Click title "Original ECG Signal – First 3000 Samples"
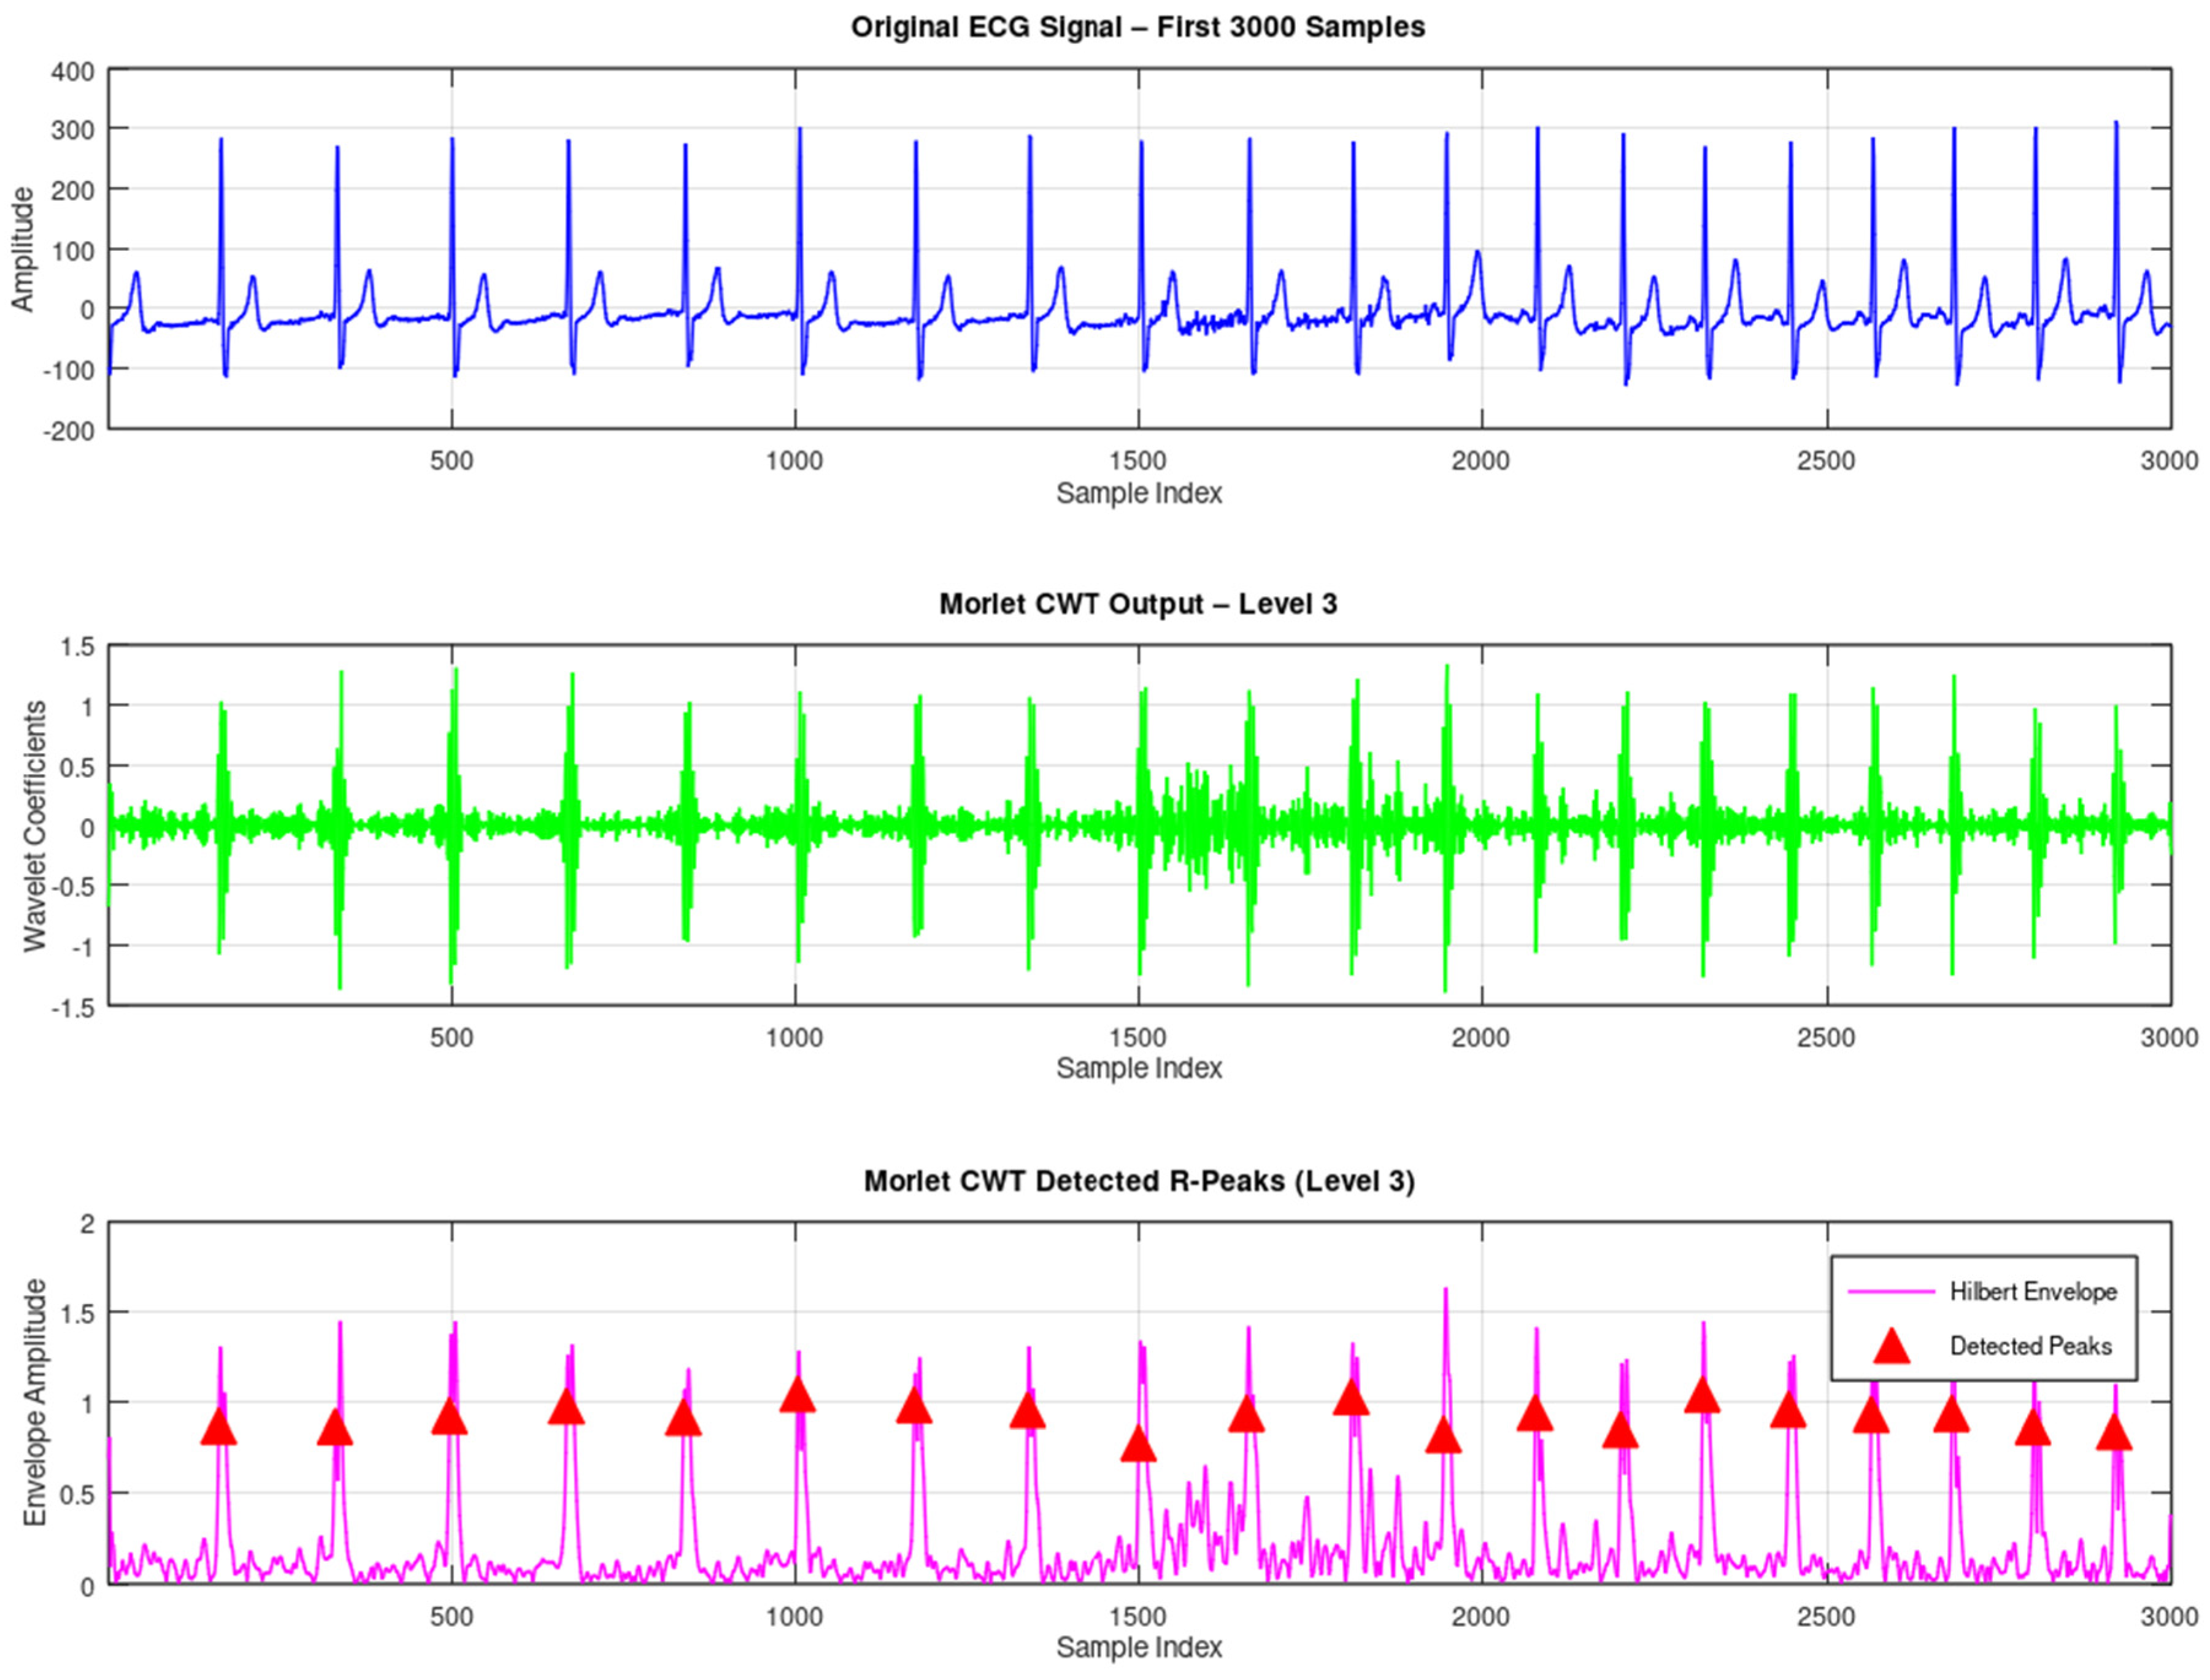 click(x=1139, y=27)
